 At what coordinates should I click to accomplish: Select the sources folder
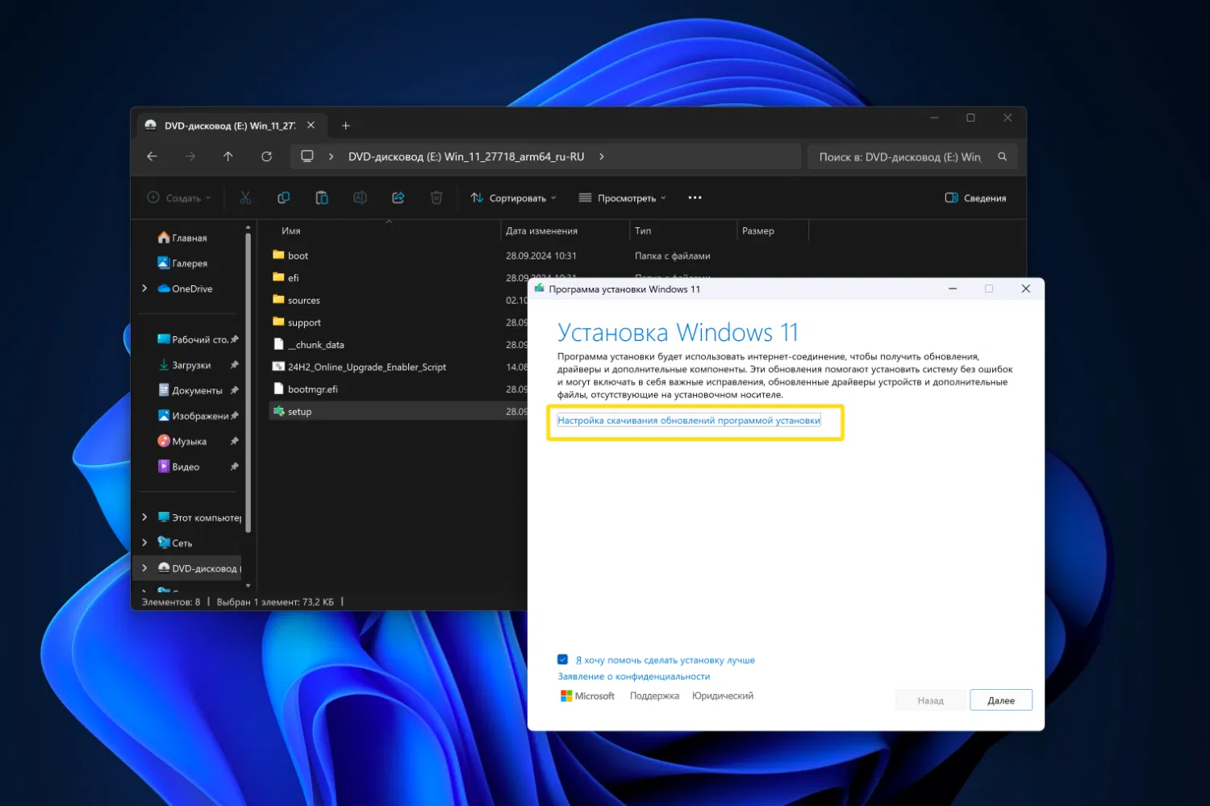pyautogui.click(x=304, y=301)
